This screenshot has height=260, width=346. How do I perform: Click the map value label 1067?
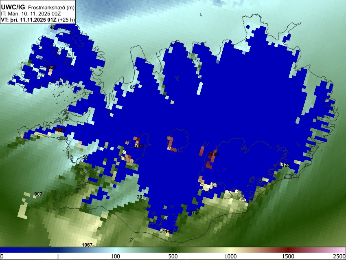[x=87, y=245]
